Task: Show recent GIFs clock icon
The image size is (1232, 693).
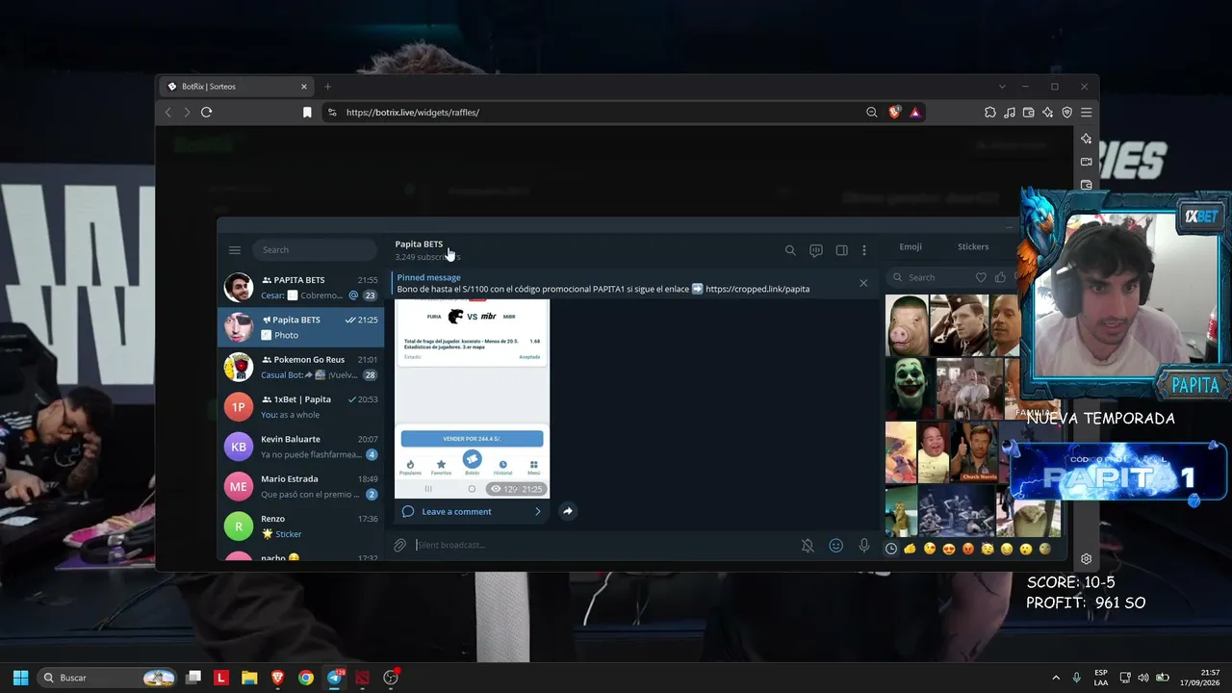Action: coord(891,549)
